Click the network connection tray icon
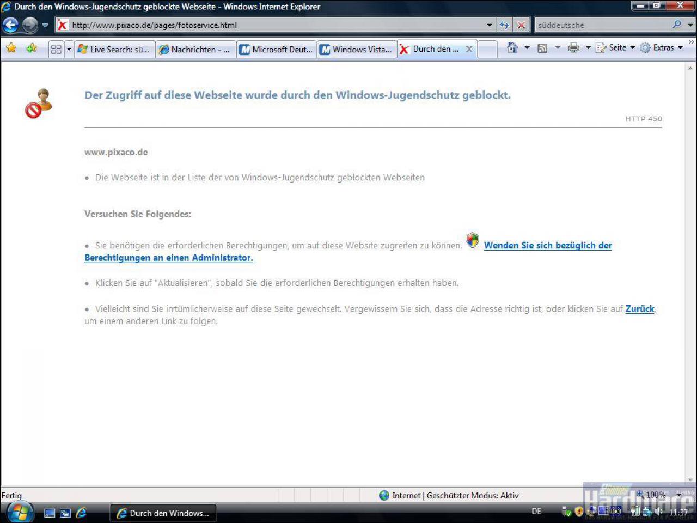 tap(646, 511)
